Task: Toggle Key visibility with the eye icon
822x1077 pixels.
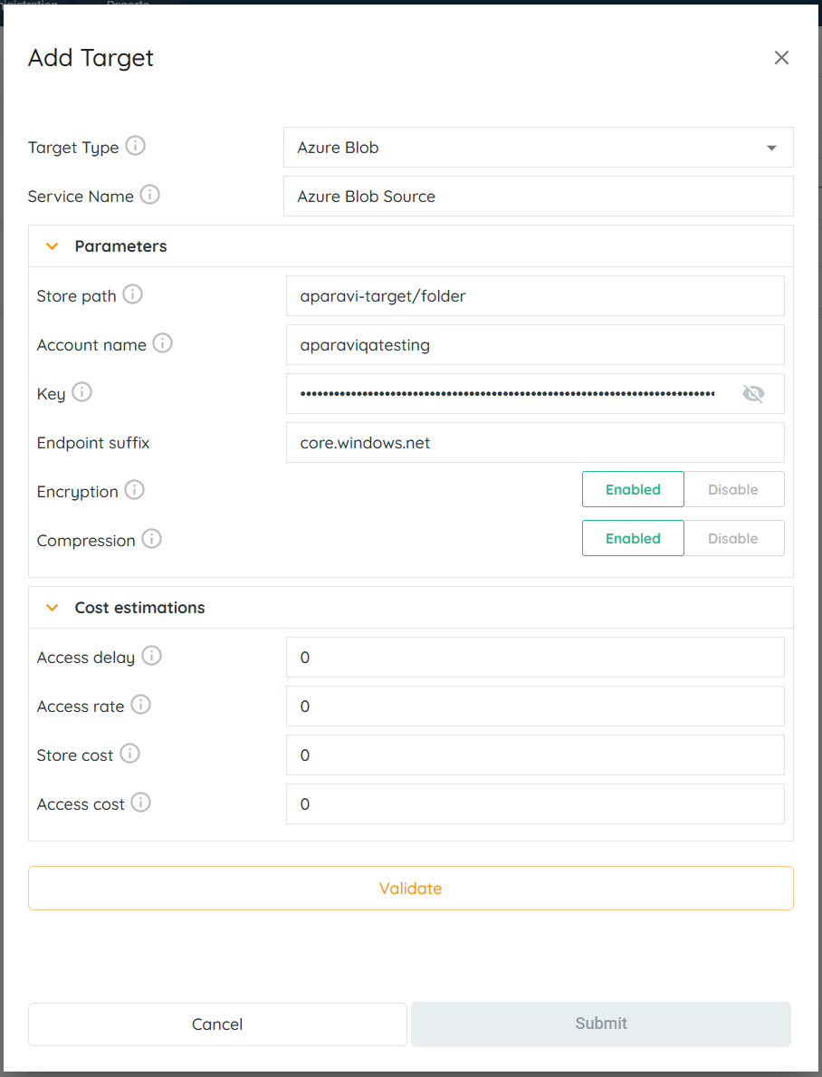Action: tap(753, 393)
